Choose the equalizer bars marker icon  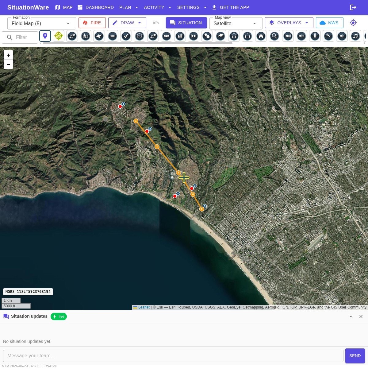pos(180,36)
